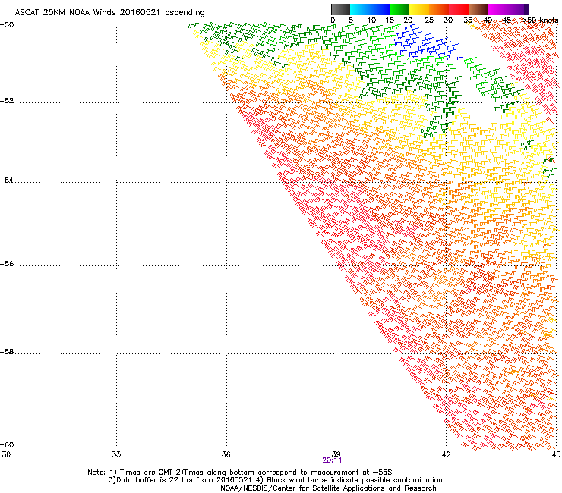The image size is (562, 493).
Task: Click the 33 longitude axis label
Action: [116, 454]
